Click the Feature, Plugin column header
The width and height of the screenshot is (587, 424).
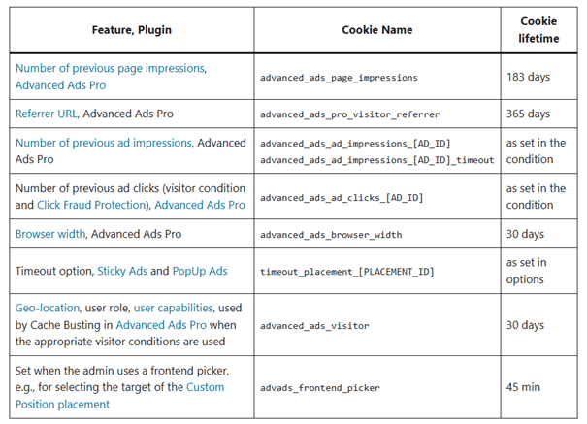pyautogui.click(x=132, y=30)
